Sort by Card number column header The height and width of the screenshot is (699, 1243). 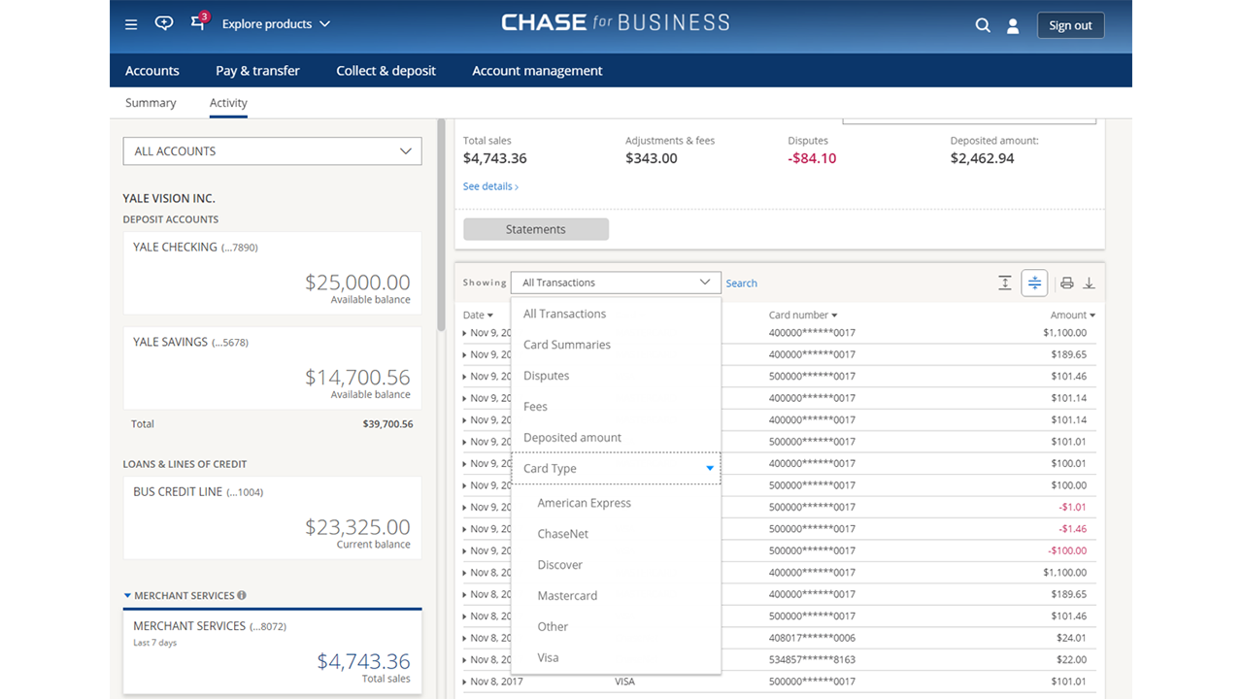(803, 315)
